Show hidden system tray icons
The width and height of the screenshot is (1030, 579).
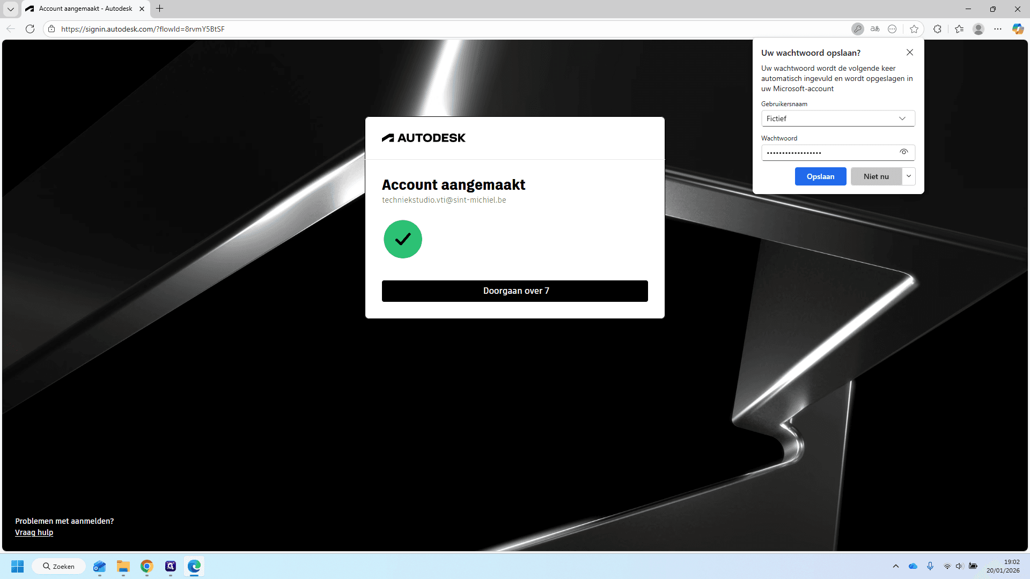click(896, 566)
